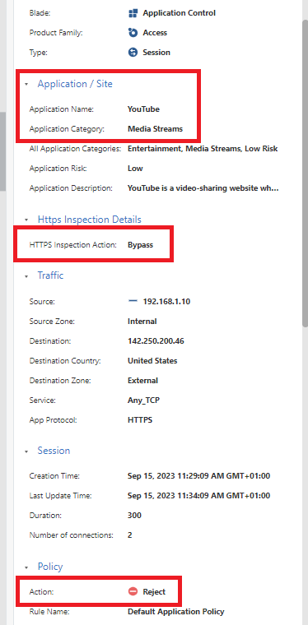Click the Default Application Policy rule name

(x=176, y=612)
